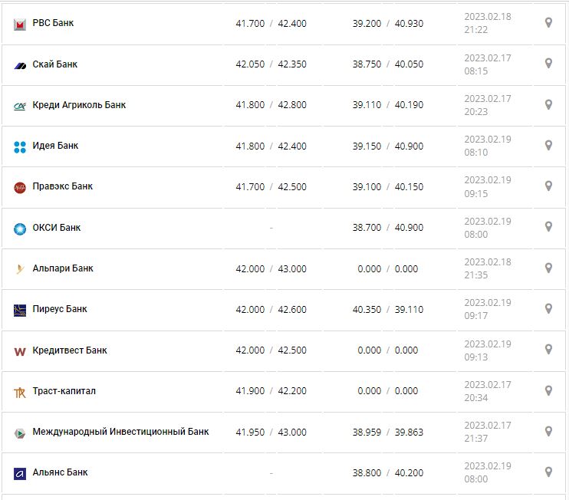Click the Траст-капитал logo icon
This screenshot has width=569, height=500.
20,392
